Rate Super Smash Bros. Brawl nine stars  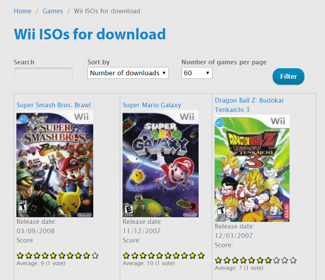pyautogui.click(x=87, y=256)
